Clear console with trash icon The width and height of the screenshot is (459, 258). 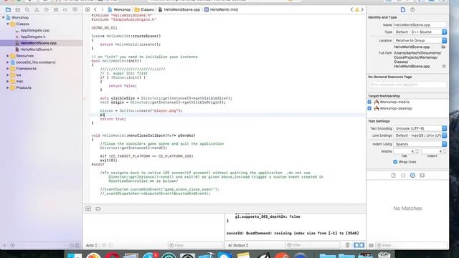pos(347,245)
